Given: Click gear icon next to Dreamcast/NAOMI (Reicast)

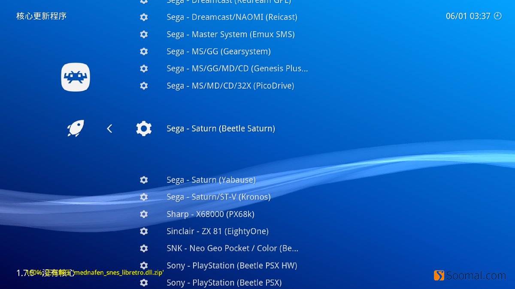Looking at the screenshot, I should point(144,17).
